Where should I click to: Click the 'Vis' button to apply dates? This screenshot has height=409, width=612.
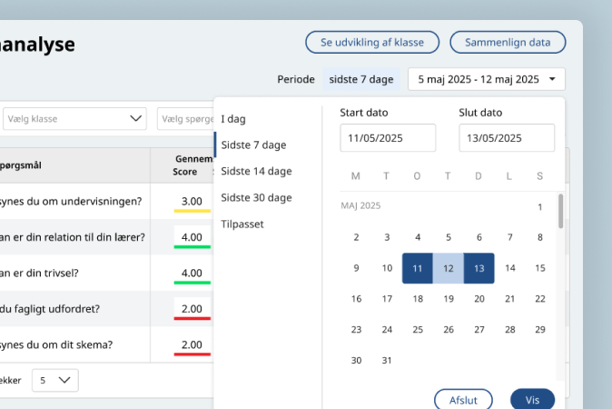point(532,400)
